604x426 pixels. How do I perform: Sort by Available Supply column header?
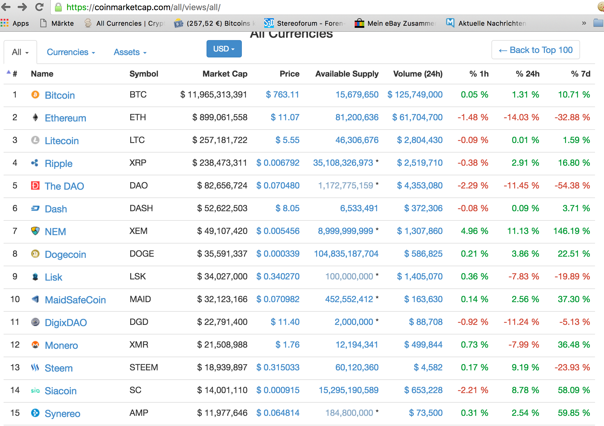[x=347, y=74]
